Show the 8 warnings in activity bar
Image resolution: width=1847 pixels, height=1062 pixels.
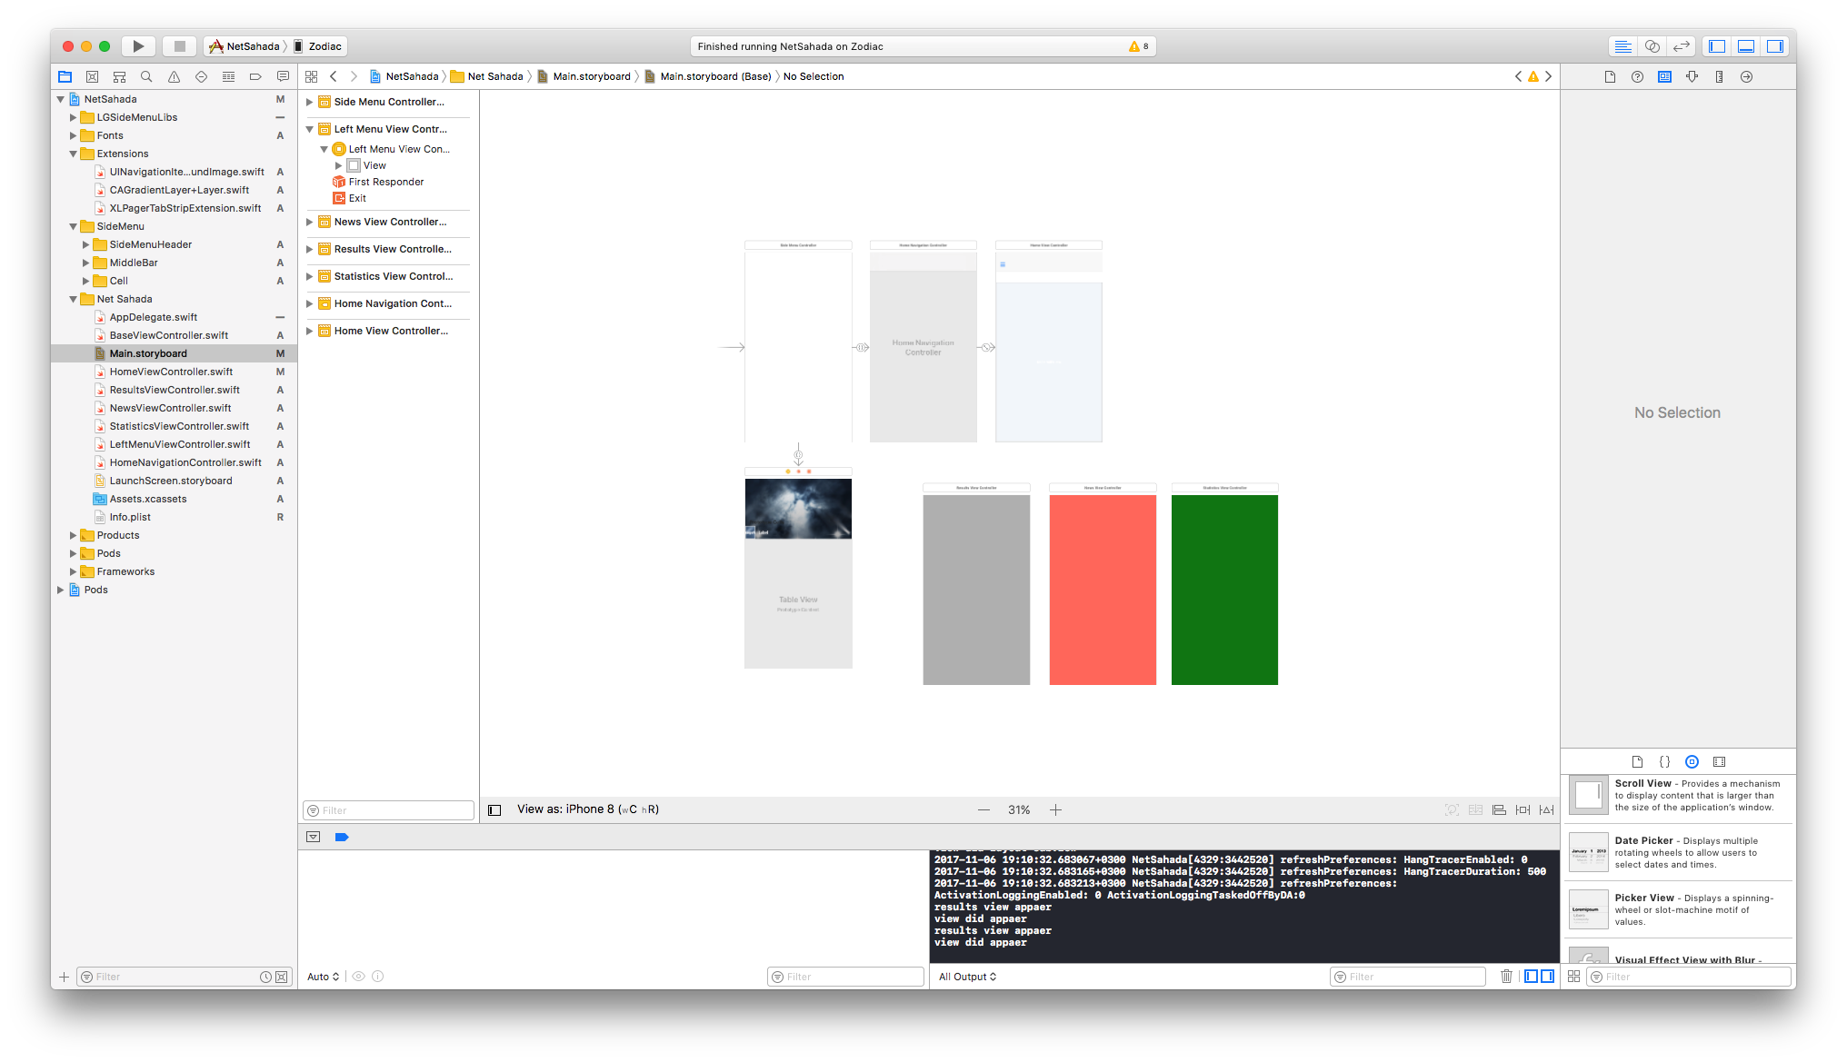(1139, 46)
